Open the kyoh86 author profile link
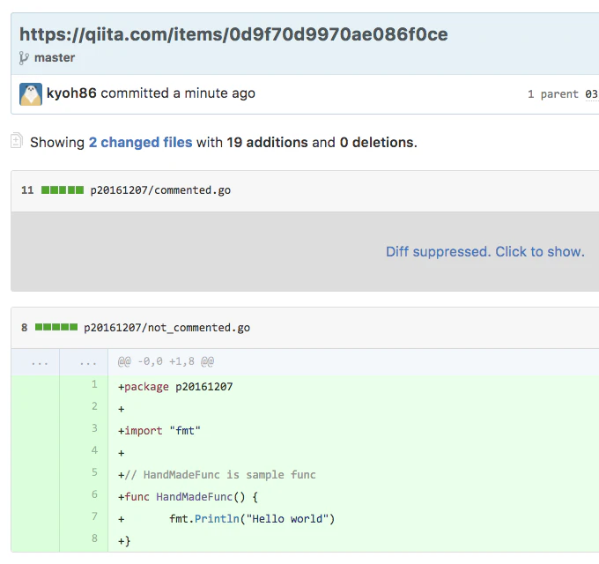The image size is (599, 564). [71, 93]
